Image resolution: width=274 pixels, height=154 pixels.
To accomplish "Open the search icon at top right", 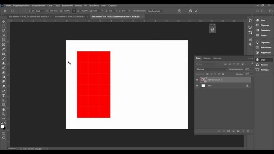I will point(257,11).
